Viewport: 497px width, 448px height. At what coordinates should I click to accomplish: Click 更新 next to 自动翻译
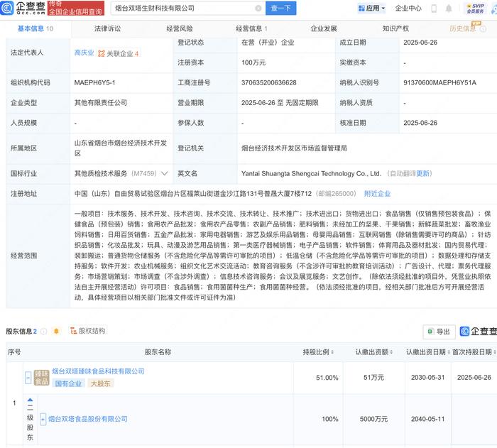(x=422, y=173)
